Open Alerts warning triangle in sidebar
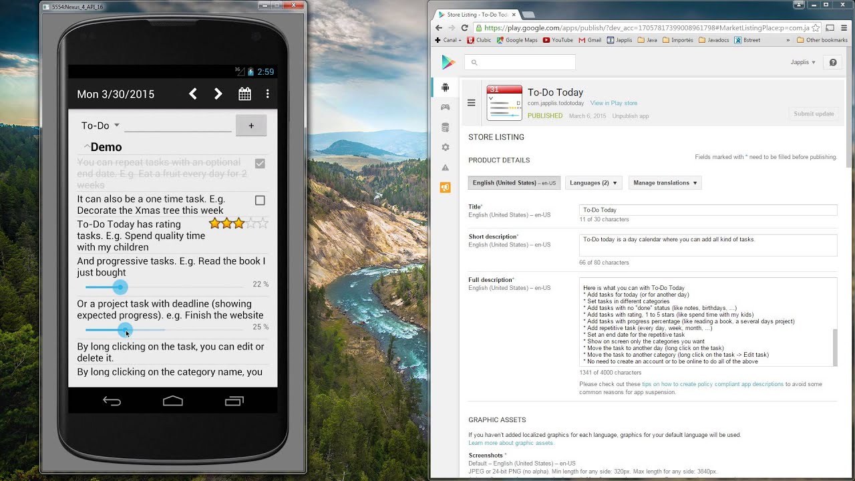The width and height of the screenshot is (855, 481). point(446,168)
